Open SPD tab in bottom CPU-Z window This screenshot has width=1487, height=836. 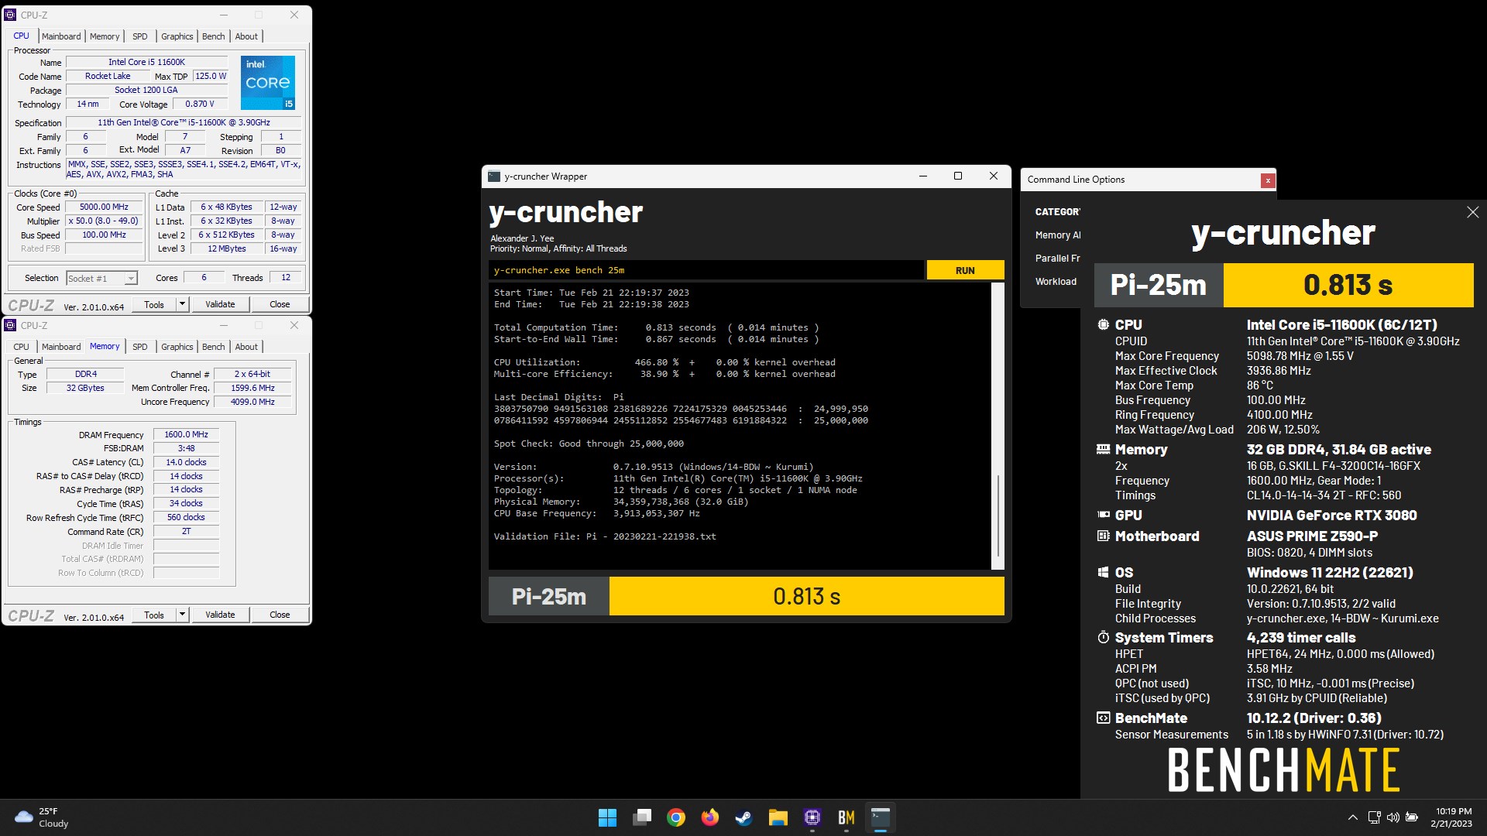(139, 347)
